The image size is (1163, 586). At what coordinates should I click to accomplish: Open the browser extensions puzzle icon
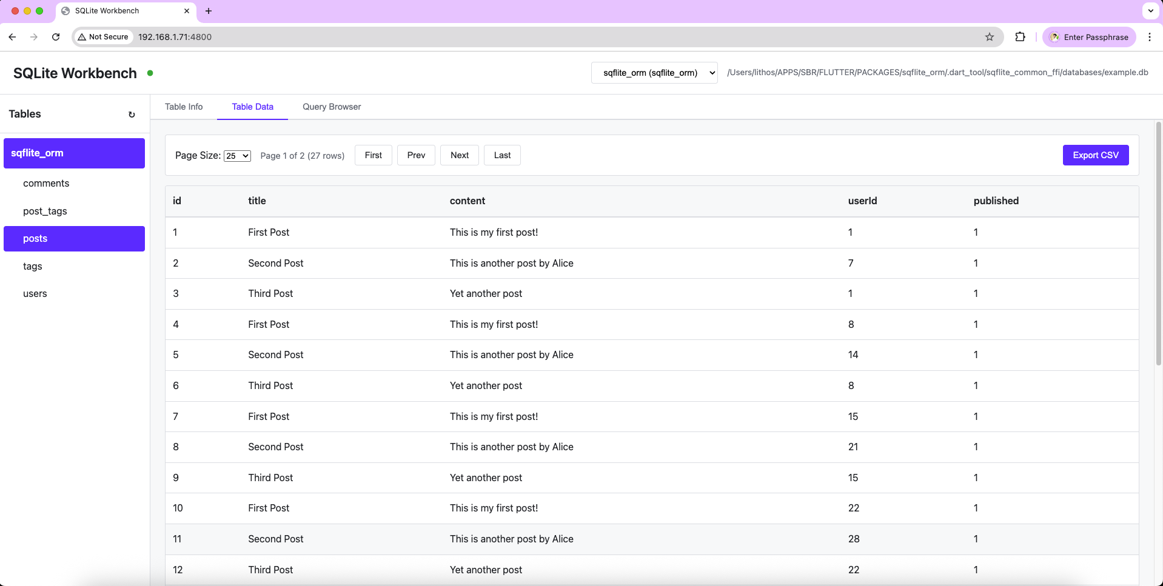[1019, 37]
